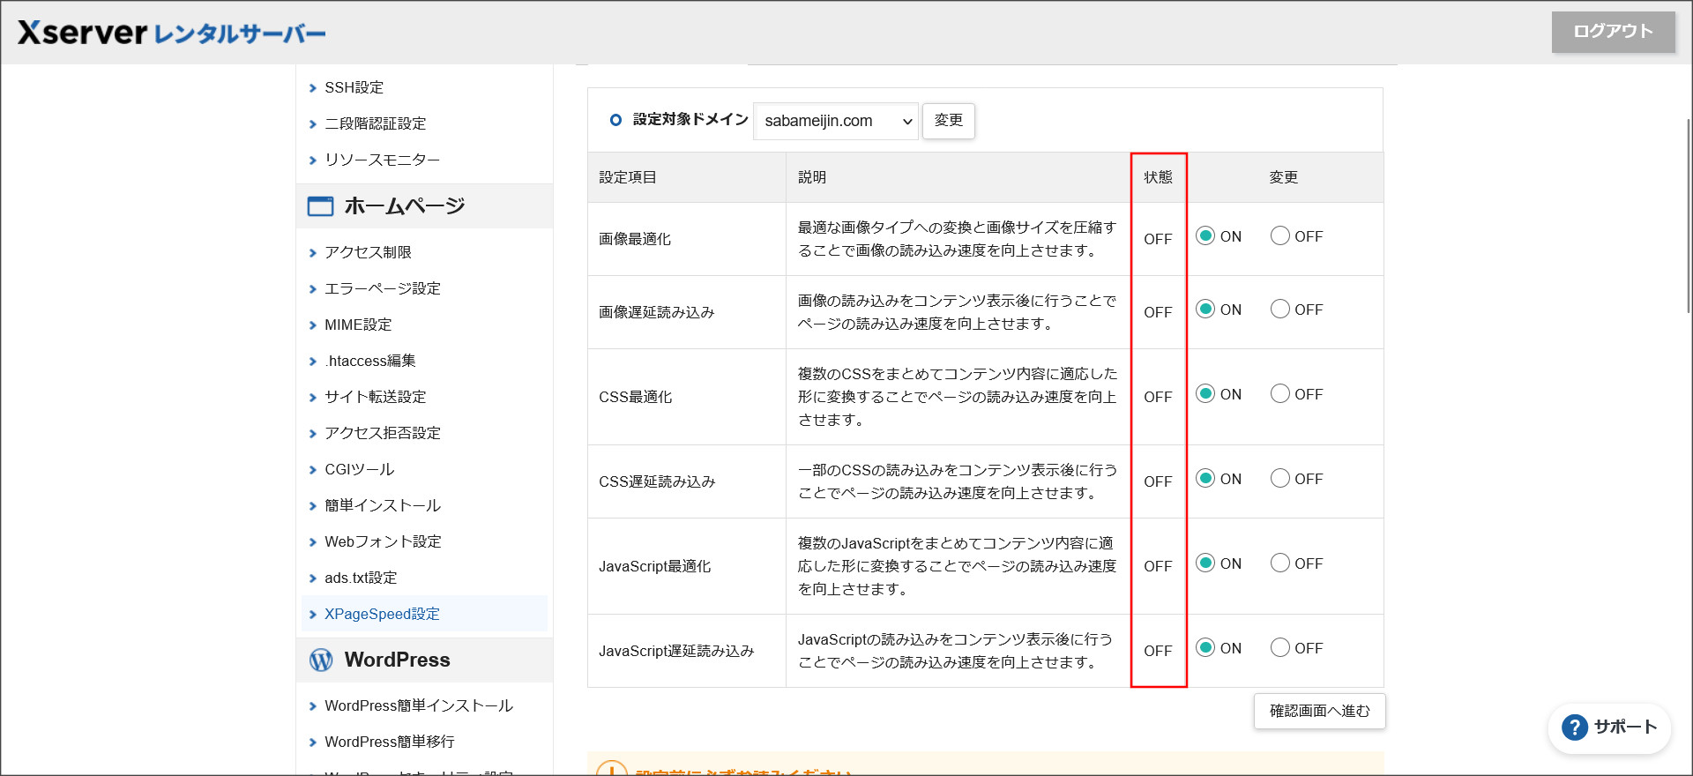Click the ホームページ section heading
This screenshot has width=1693, height=776.
coord(405,206)
